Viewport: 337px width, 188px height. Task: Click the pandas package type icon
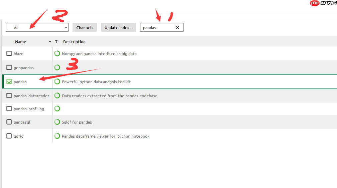click(x=57, y=81)
